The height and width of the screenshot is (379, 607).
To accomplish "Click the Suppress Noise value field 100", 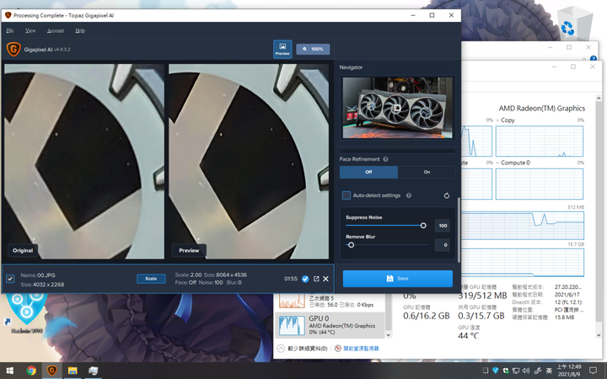I will [x=443, y=226].
